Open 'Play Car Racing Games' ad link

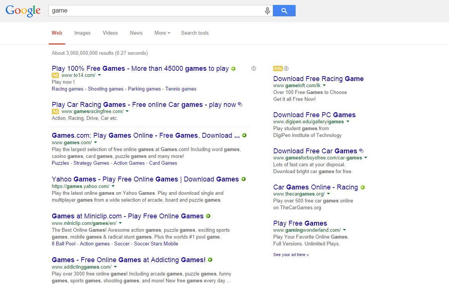coord(144,105)
